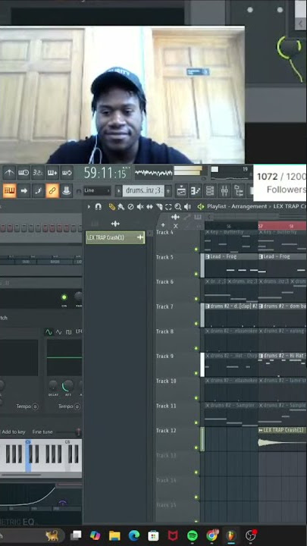Mute Track 12 with green dot
The height and width of the screenshot is (546, 307).
196,447
